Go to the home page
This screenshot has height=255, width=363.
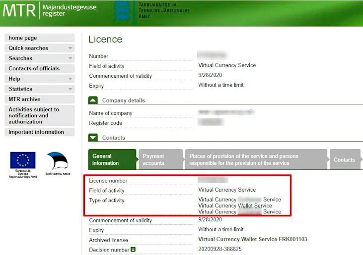point(23,38)
